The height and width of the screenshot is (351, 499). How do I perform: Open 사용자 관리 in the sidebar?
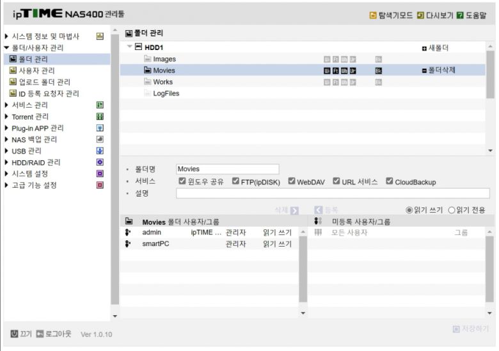point(35,70)
